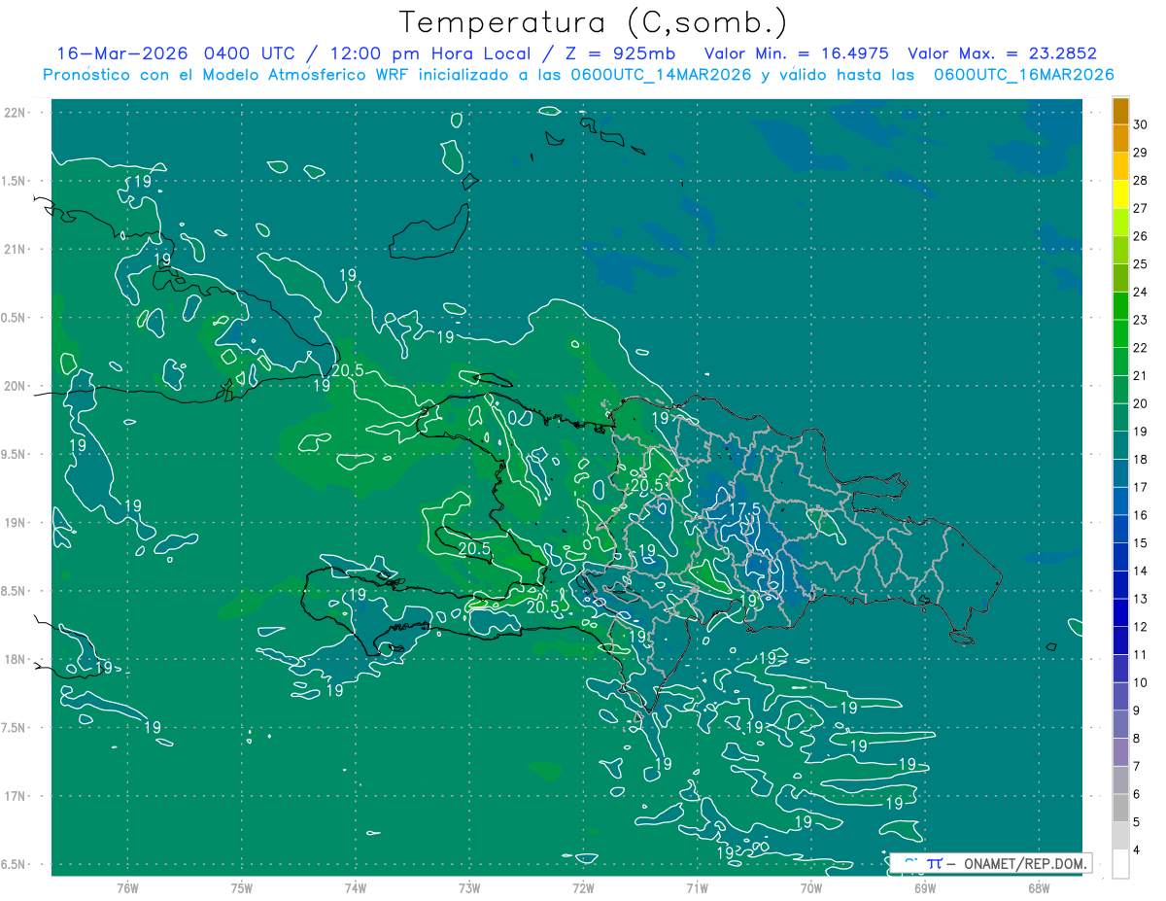The width and height of the screenshot is (1166, 901).
Task: Click the '68W' longitude axis label
Action: tap(1039, 888)
